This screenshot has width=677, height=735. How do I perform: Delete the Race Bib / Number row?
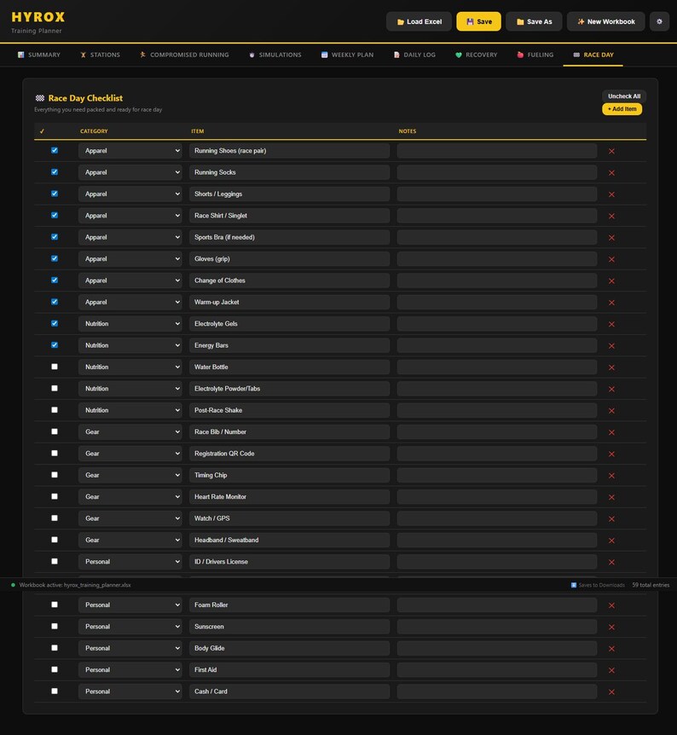[611, 432]
